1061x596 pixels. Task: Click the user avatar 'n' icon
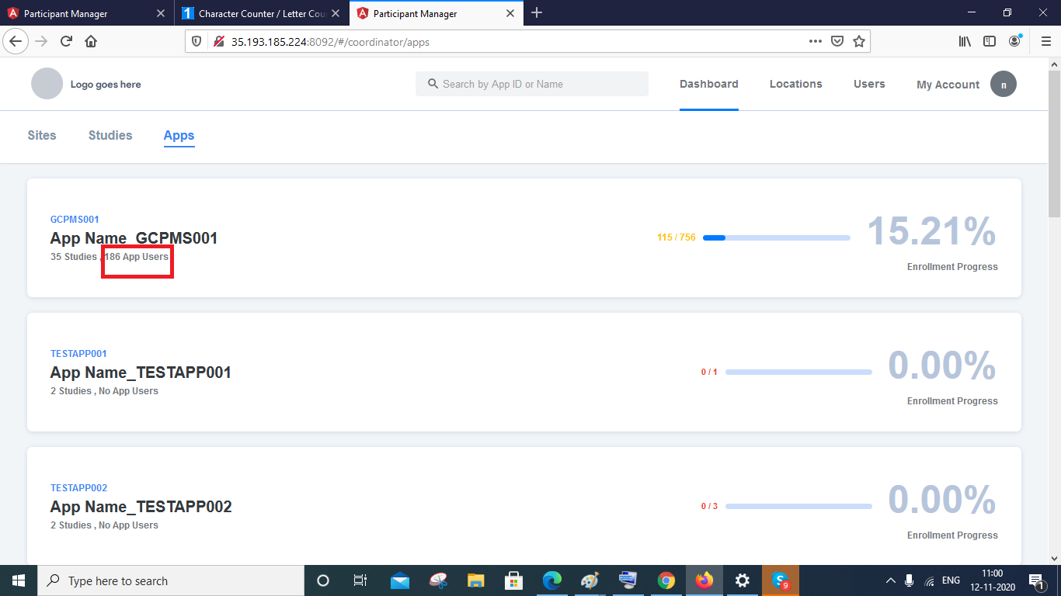pos(1004,85)
